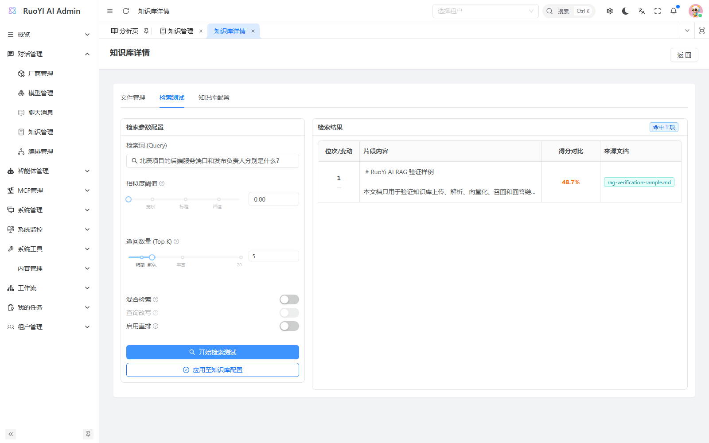Click the '# RuoYi AI RAG 验证样例' result text

(x=399, y=172)
